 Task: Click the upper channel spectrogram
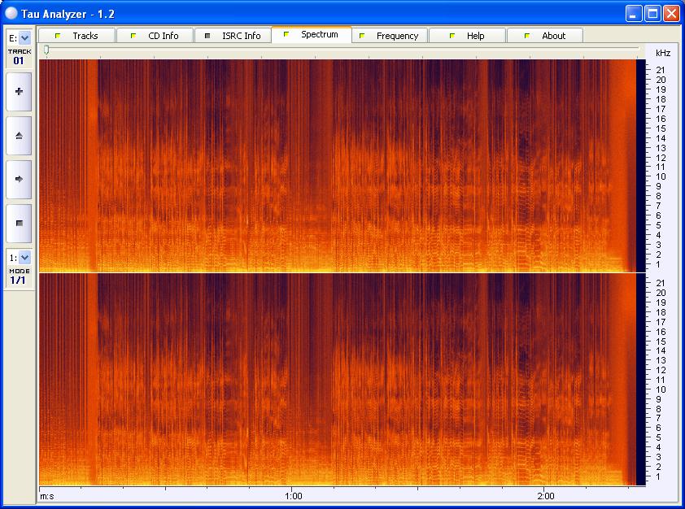338,165
